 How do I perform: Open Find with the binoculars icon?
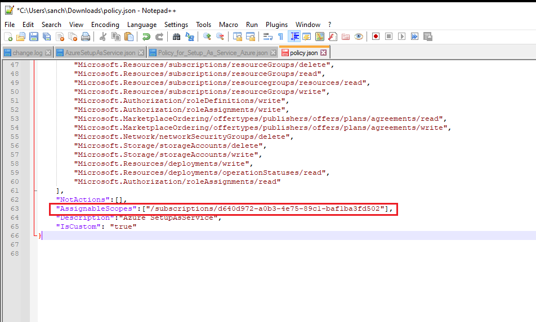[x=176, y=37]
